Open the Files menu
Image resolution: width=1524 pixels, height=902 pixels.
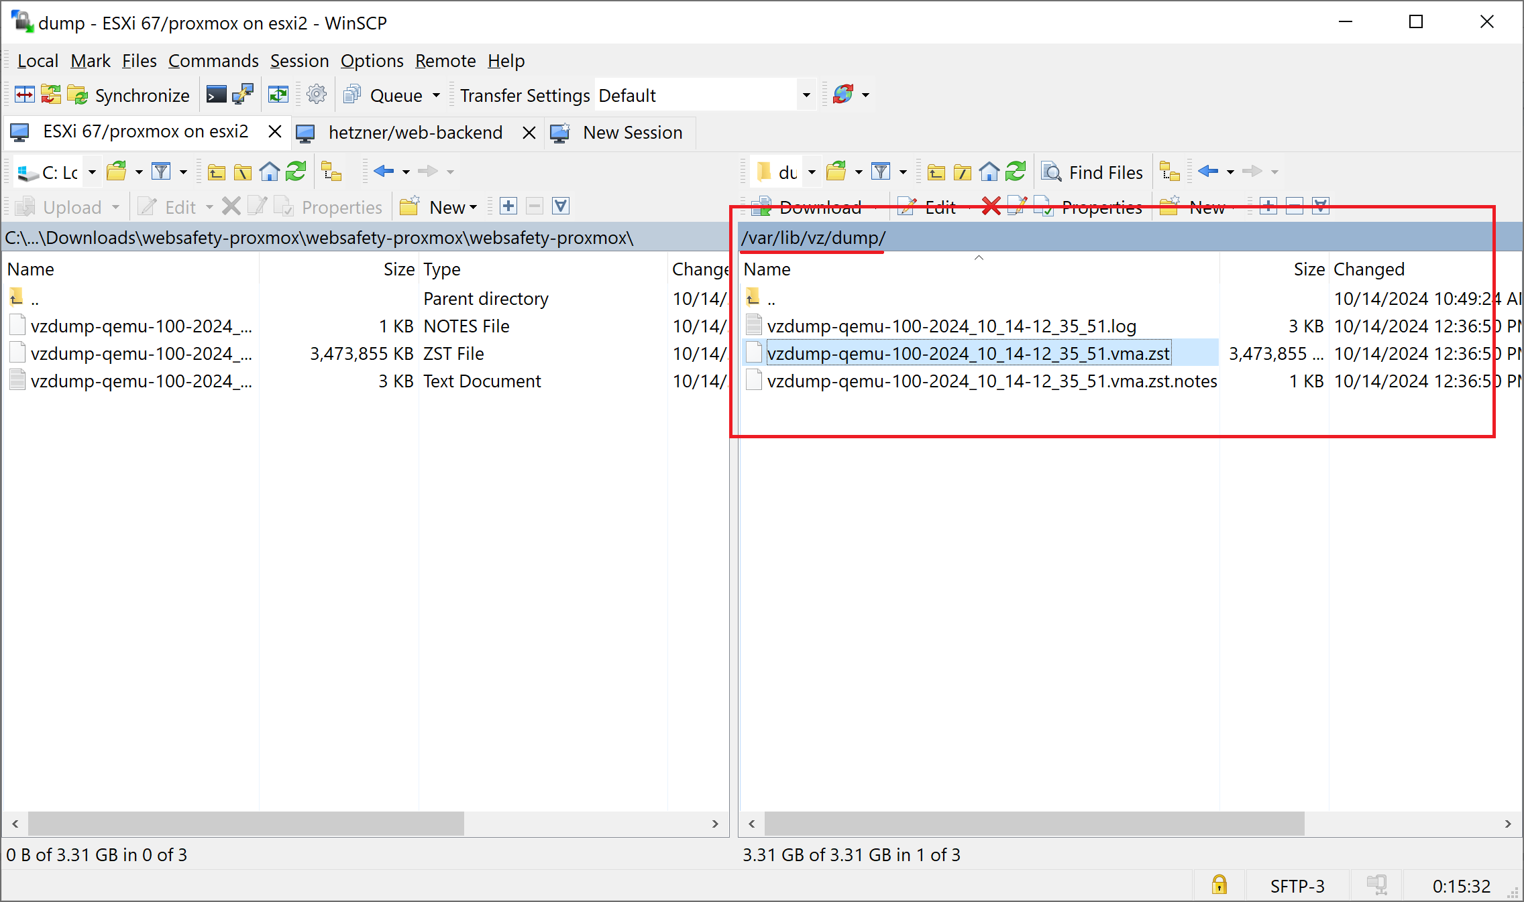[x=139, y=61]
